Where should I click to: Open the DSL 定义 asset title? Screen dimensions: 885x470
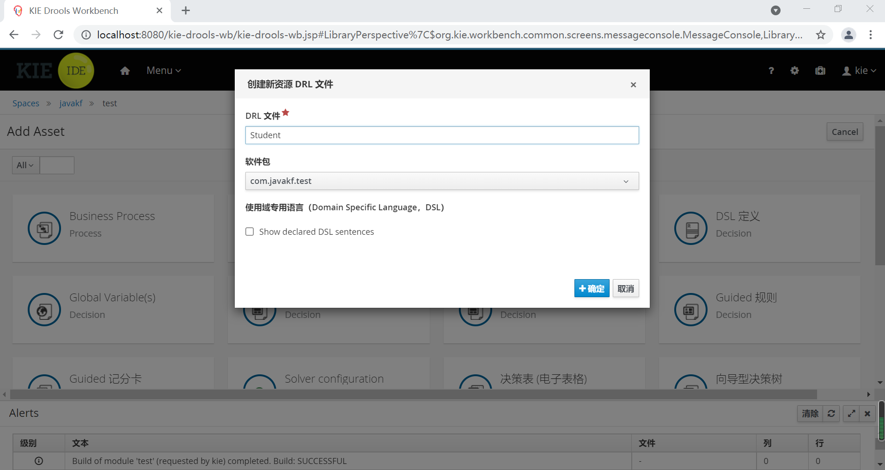tap(738, 216)
